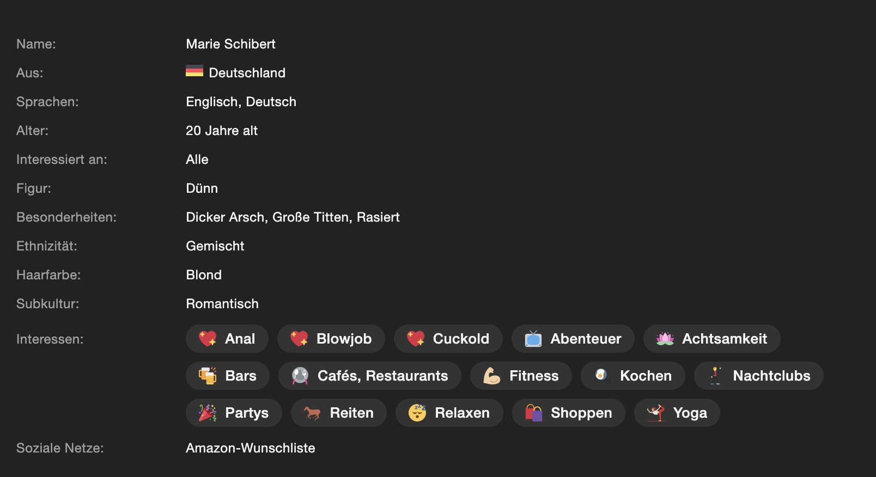This screenshot has width=876, height=477.
Task: Click the TV icon on Abenteuer tag
Action: 533,339
